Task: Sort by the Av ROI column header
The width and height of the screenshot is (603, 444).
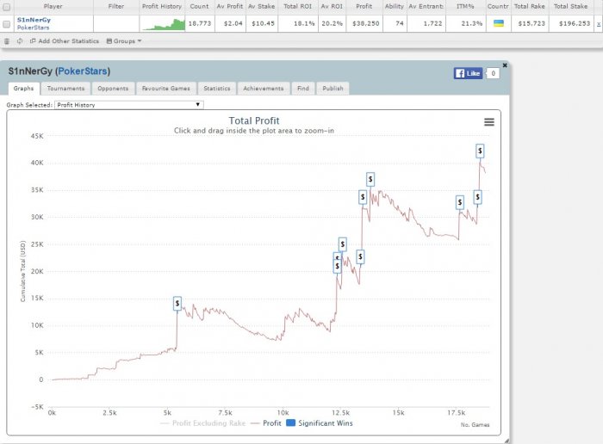Action: point(332,7)
